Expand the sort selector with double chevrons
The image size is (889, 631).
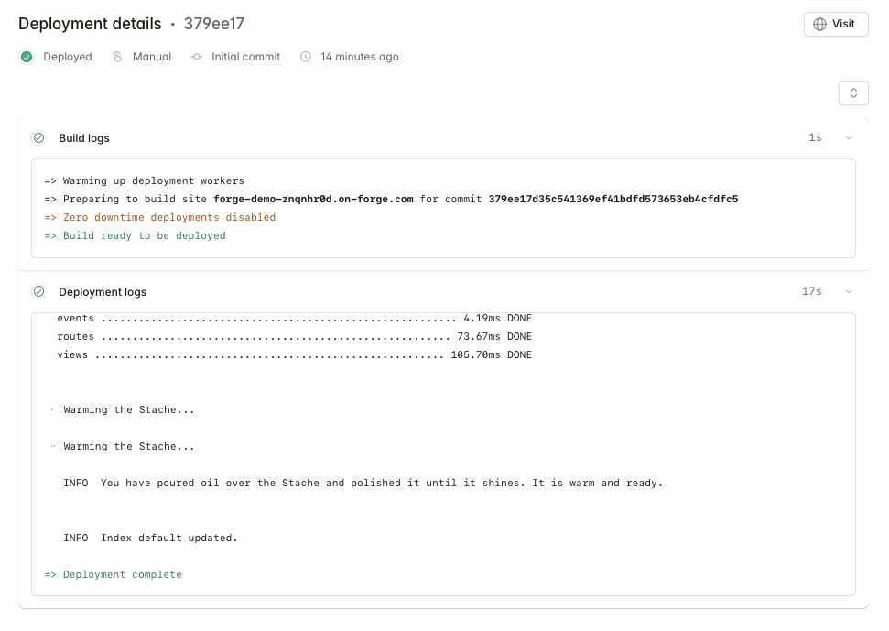[x=852, y=92]
